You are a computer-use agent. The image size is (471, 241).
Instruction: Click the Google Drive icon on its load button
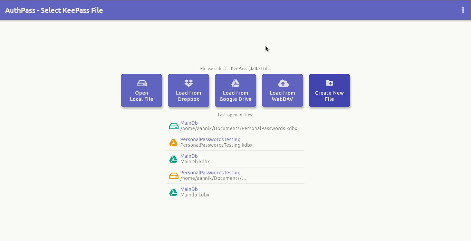pyautogui.click(x=236, y=83)
